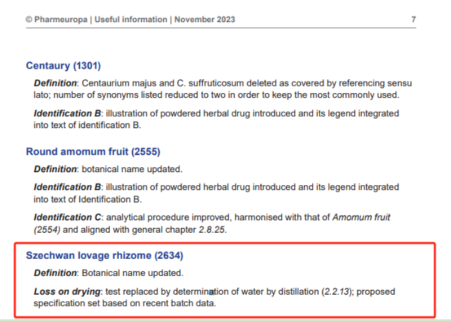Viewport: 451px width, 321px height.
Task: Click text 'botanical name updated.' under Round amomum
Action: coord(132,169)
